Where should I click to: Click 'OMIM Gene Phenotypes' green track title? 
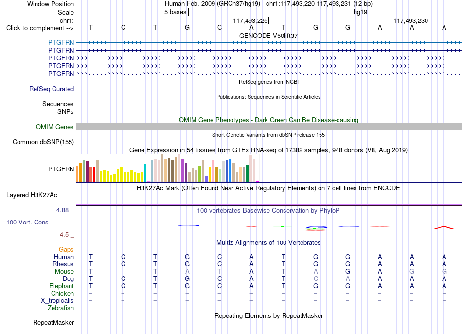coord(268,120)
